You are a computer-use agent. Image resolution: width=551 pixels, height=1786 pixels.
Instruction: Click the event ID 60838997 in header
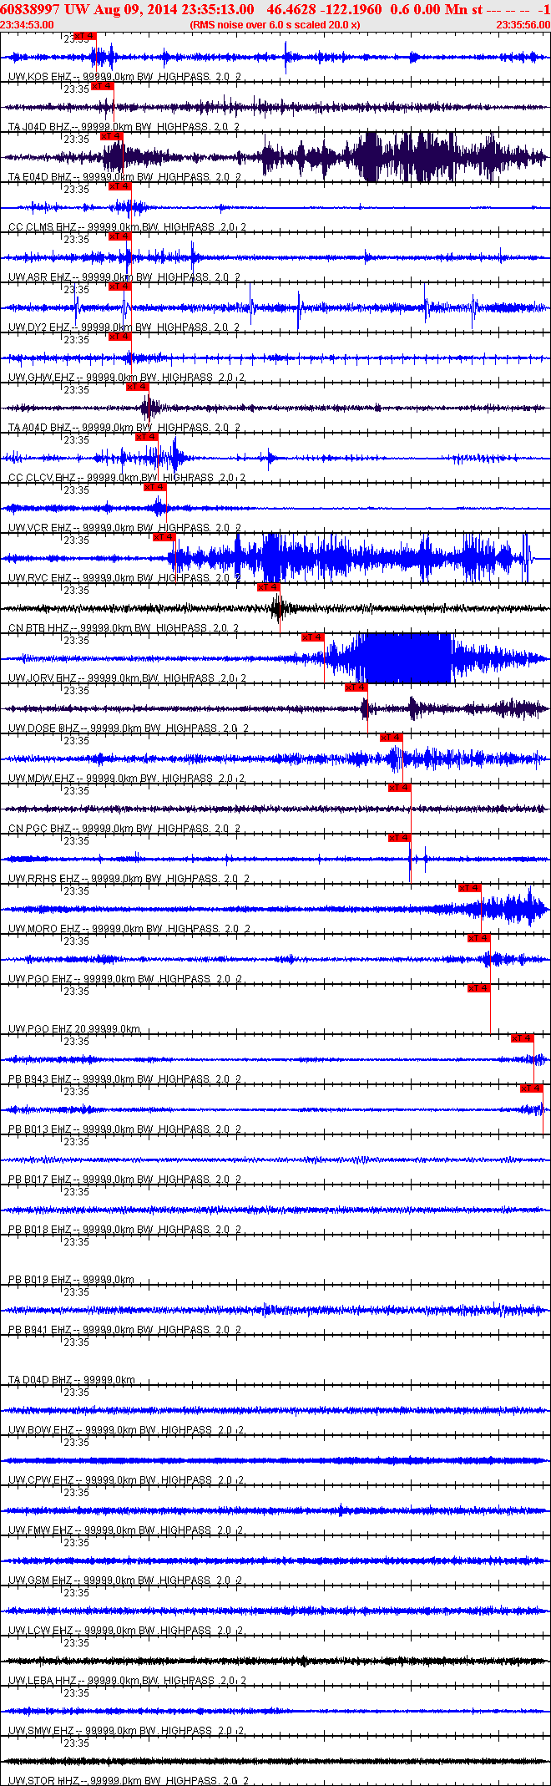coord(30,9)
